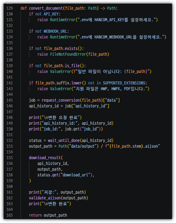Click file_path.exists() on line 136

click(63, 48)
